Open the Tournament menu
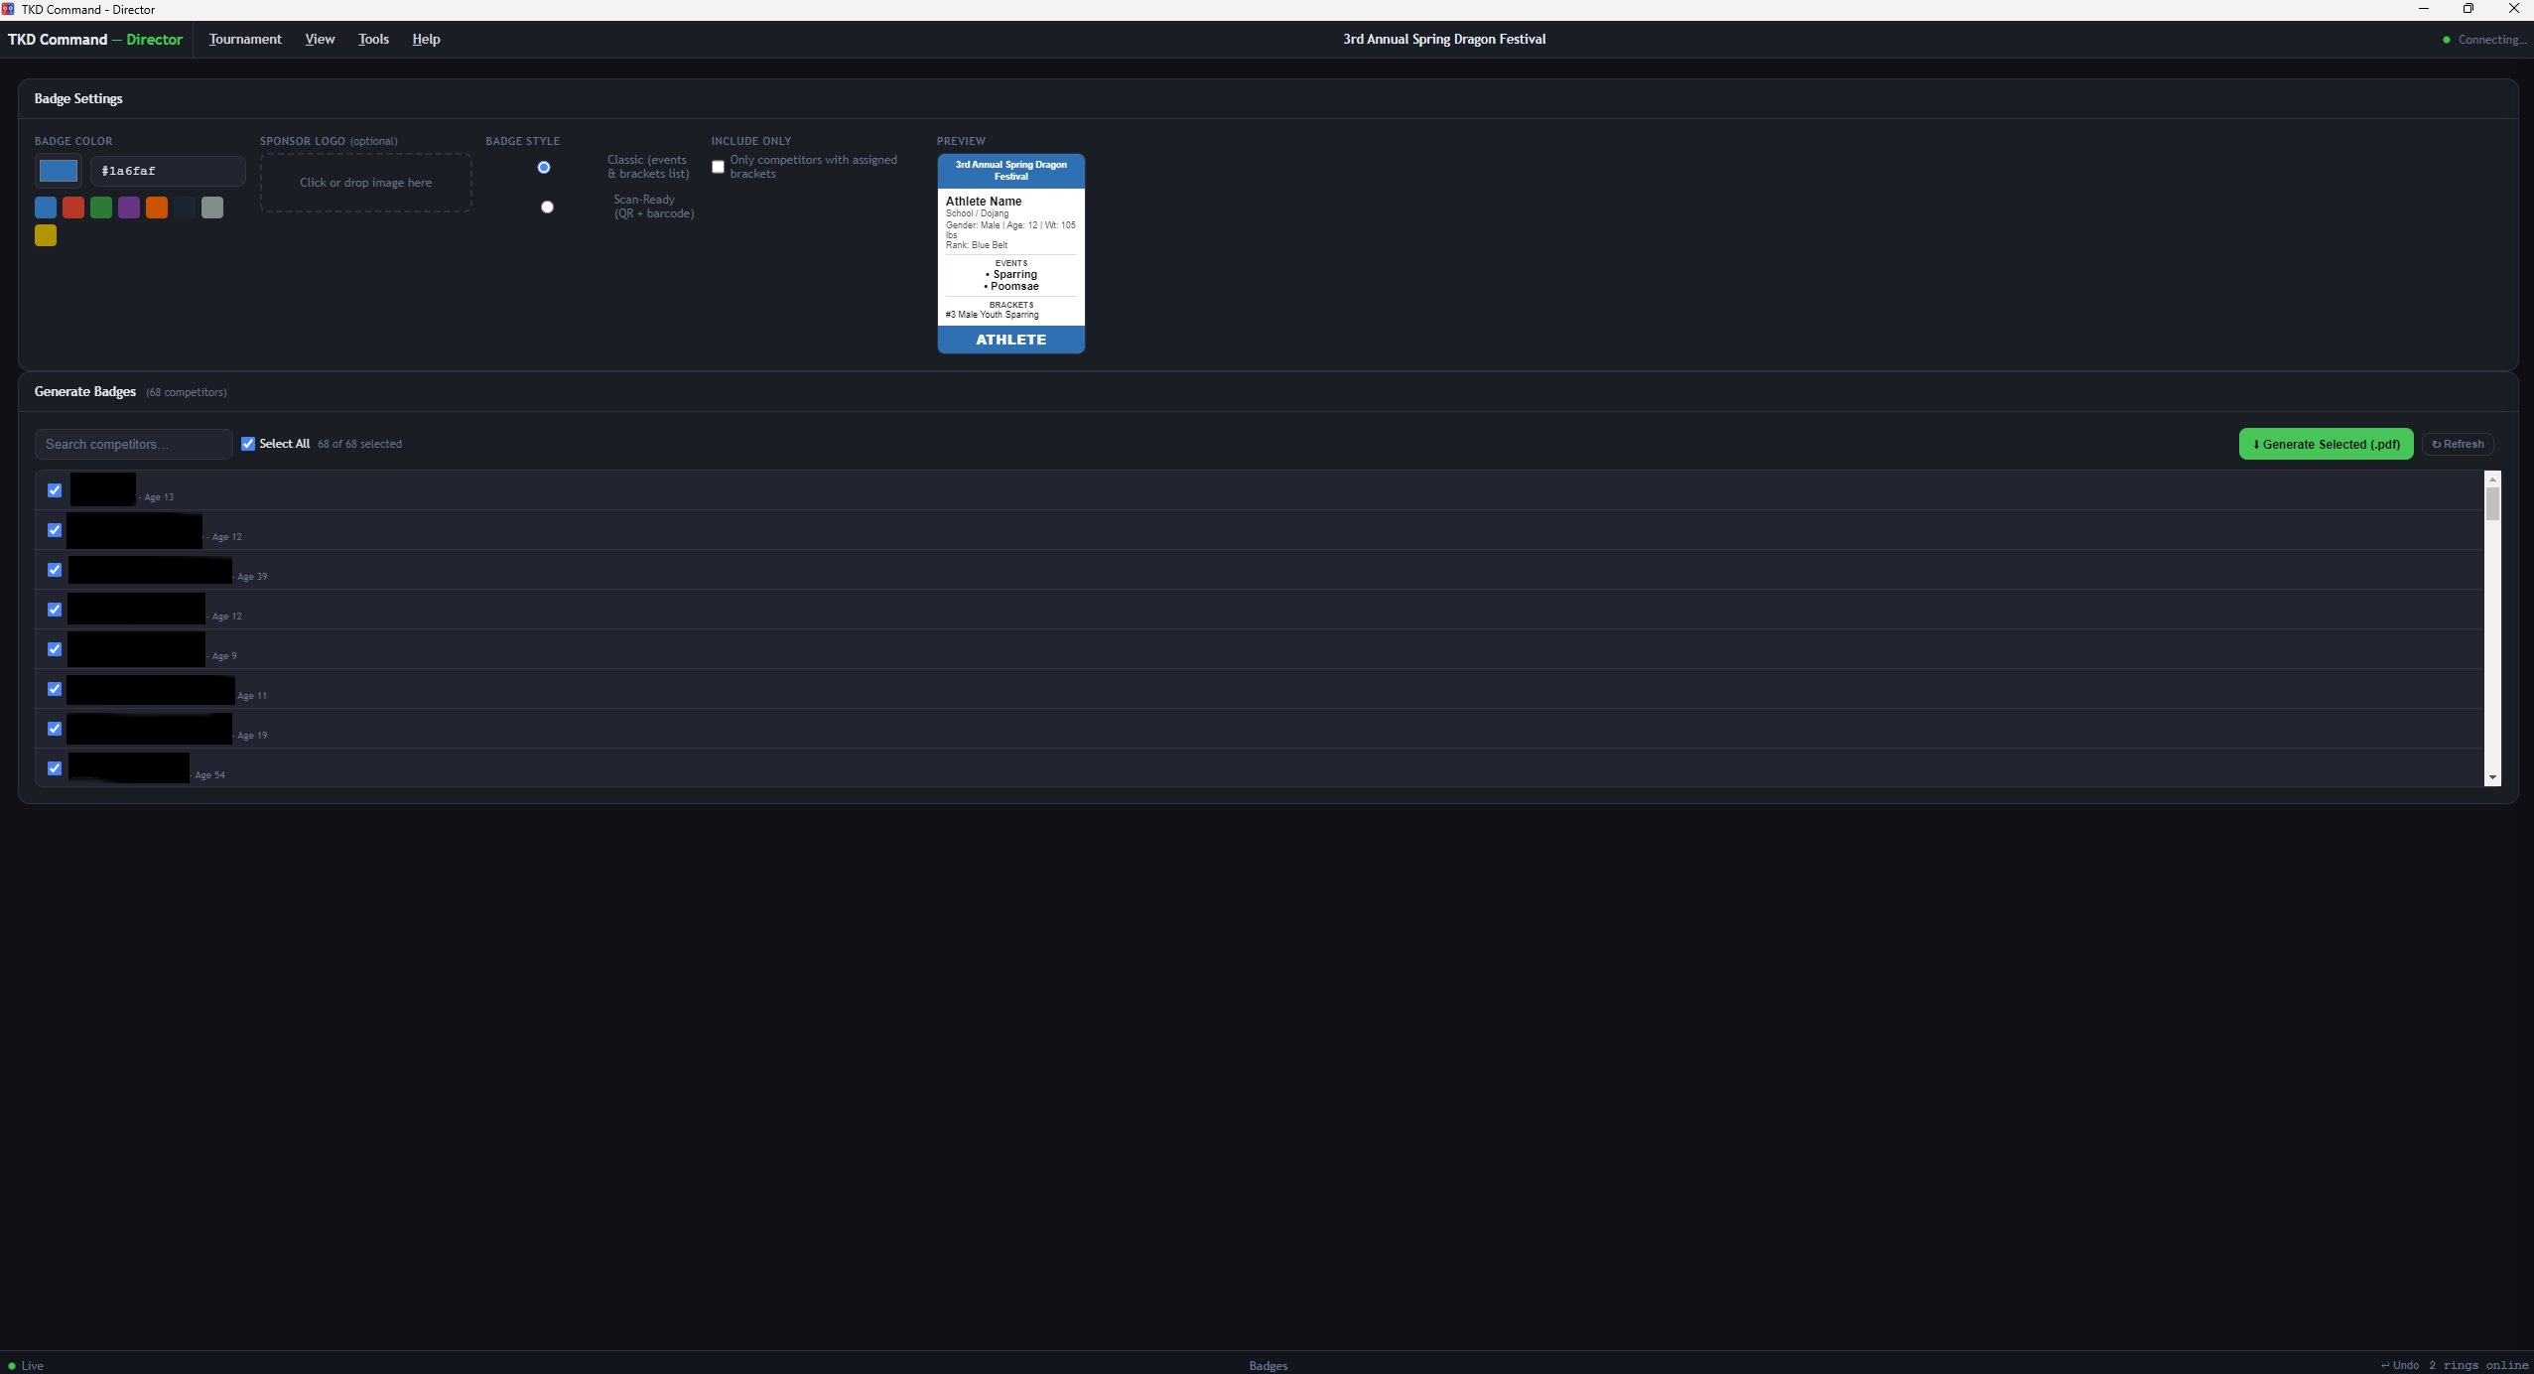This screenshot has width=2534, height=1374. click(x=245, y=40)
